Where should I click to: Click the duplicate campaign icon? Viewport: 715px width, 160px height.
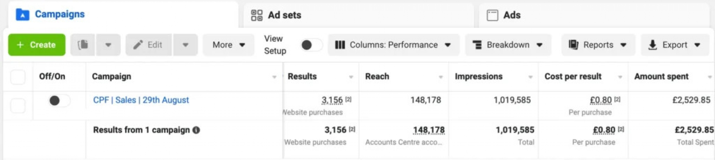click(x=83, y=45)
